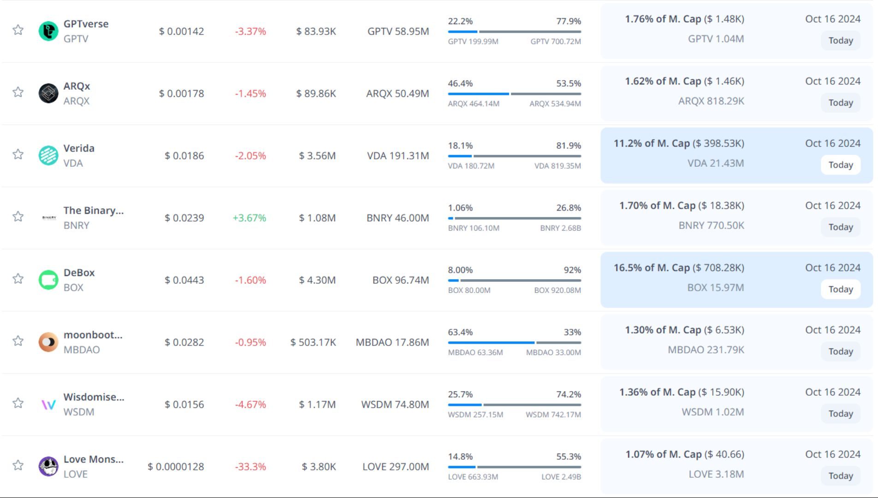The height and width of the screenshot is (498, 878).
Task: Click the moonbootsDAO unlock progress bar
Action: [514, 343]
